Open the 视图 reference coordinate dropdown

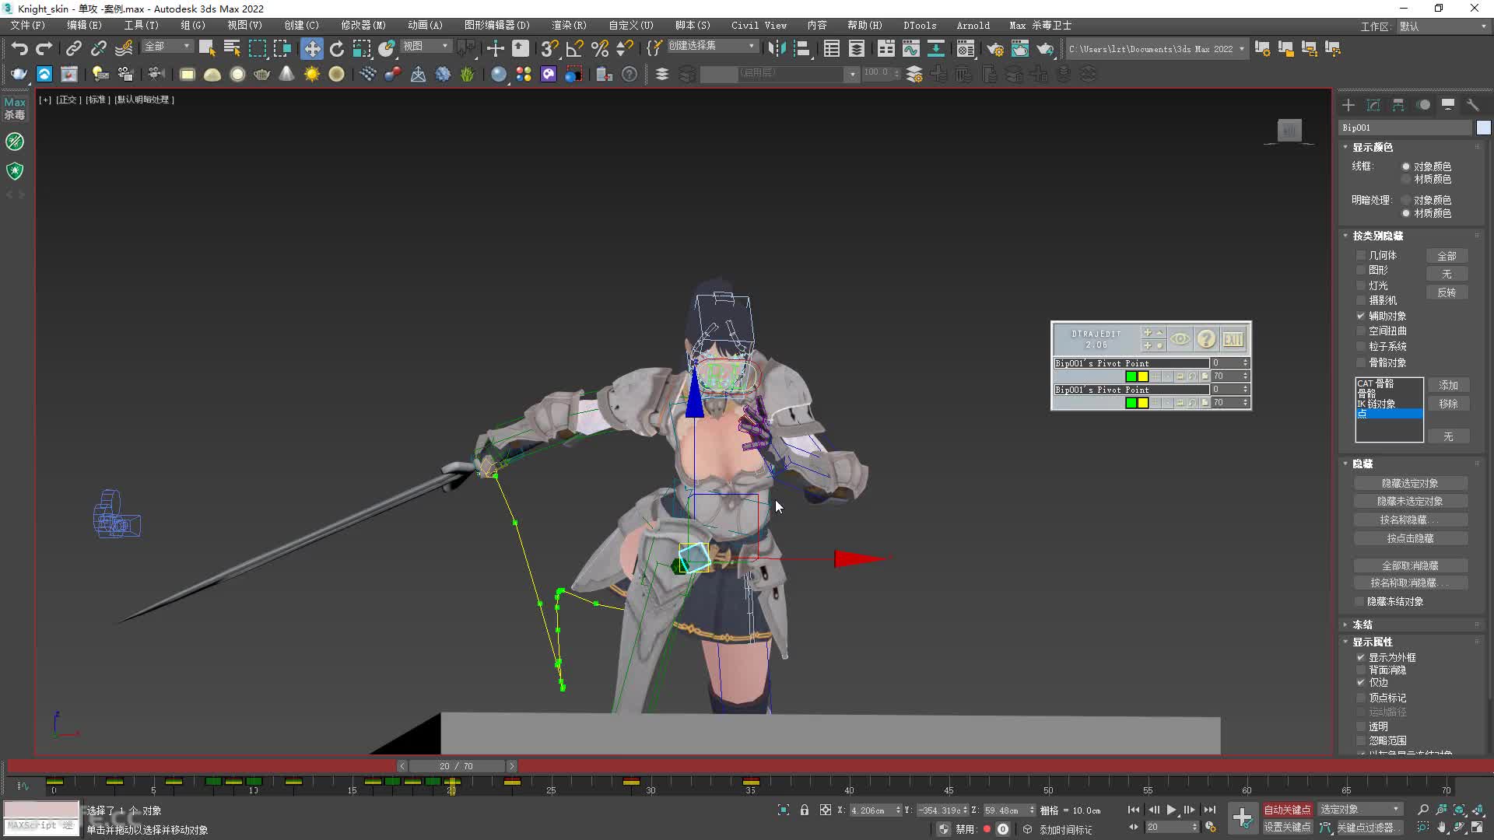426,47
